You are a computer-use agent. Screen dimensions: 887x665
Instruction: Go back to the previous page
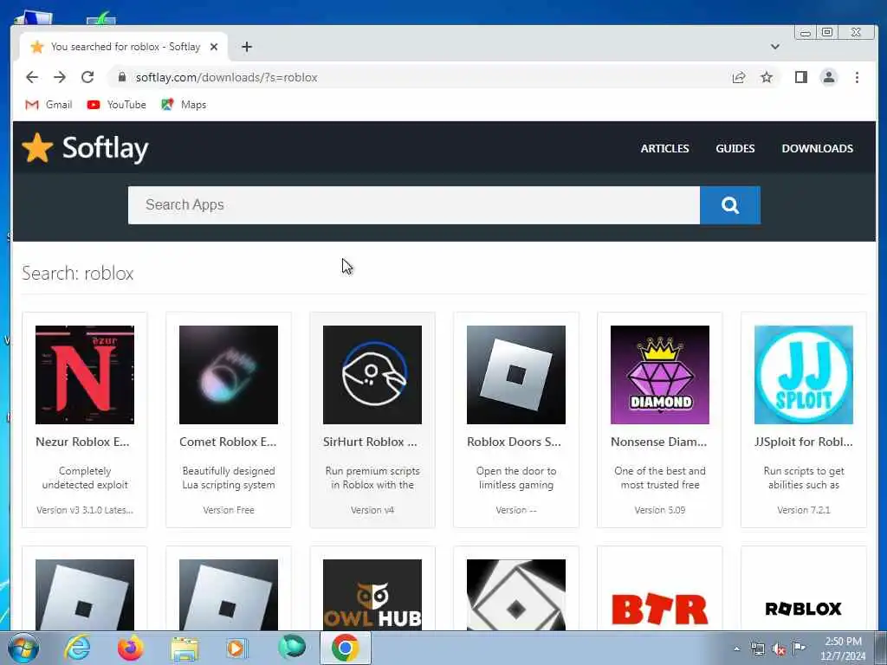(32, 77)
